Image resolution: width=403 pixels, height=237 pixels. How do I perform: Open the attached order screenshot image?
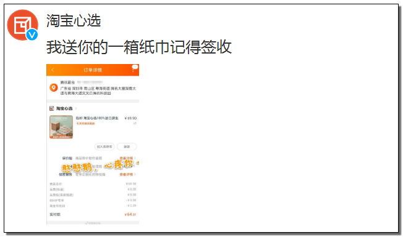pos(93,144)
